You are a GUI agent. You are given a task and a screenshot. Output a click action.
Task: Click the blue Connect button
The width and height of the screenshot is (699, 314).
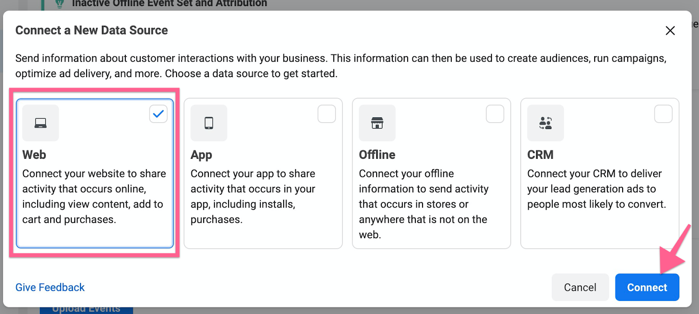pos(647,287)
